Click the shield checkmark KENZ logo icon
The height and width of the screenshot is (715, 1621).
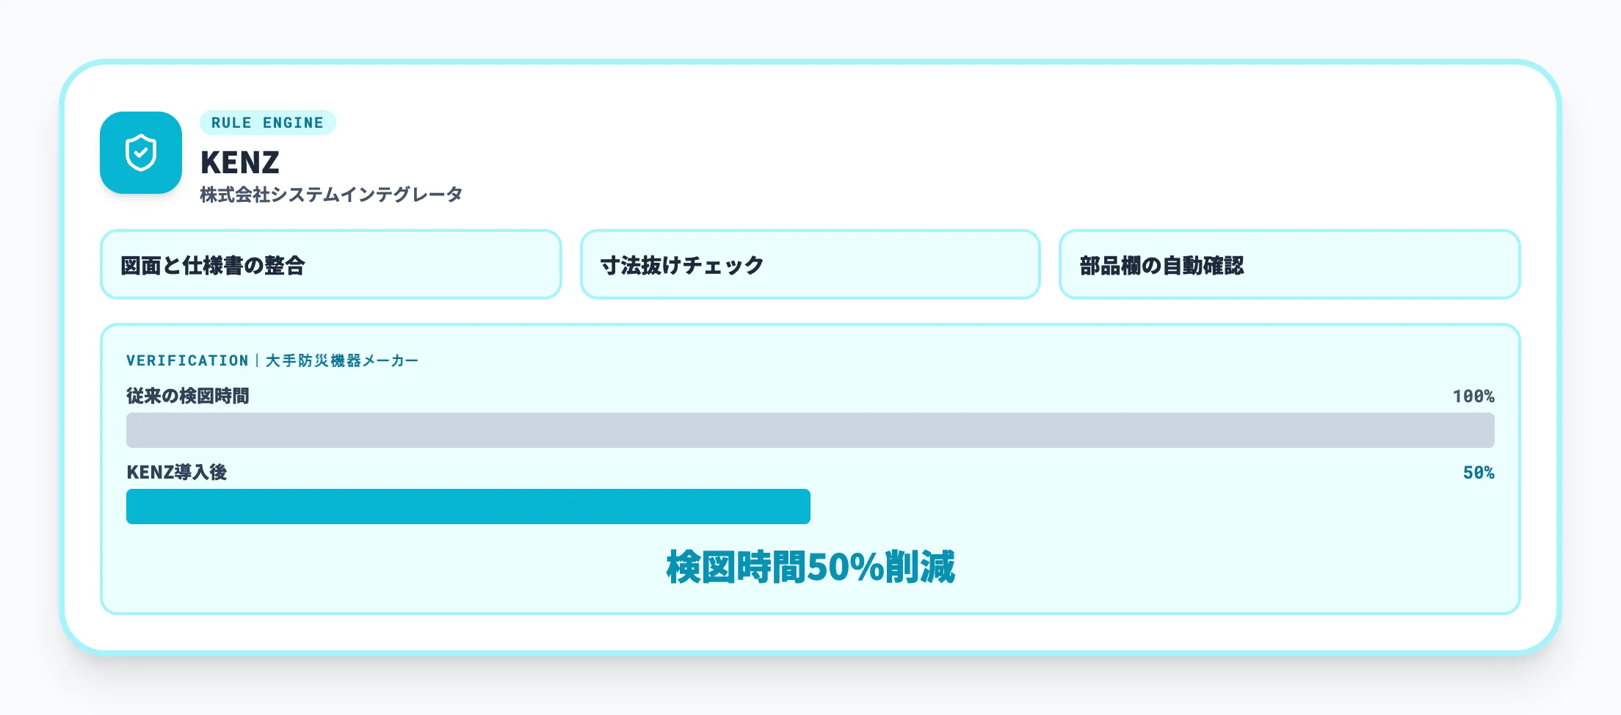coord(141,153)
